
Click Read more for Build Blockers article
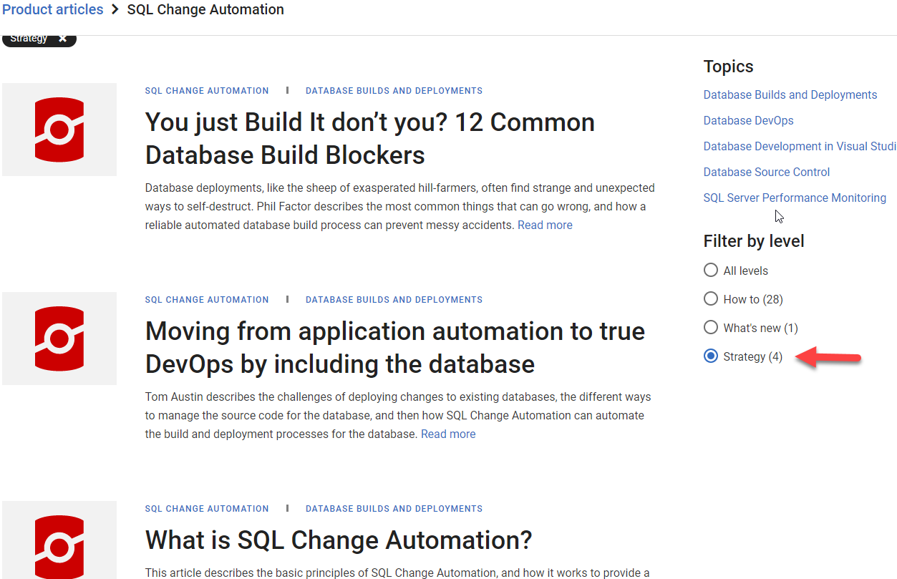pos(545,225)
